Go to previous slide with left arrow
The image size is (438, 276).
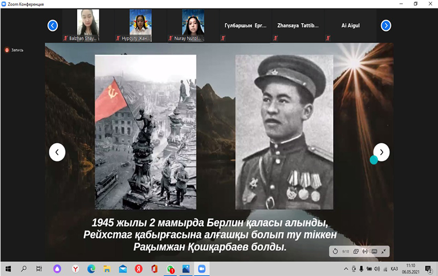pyautogui.click(x=57, y=152)
